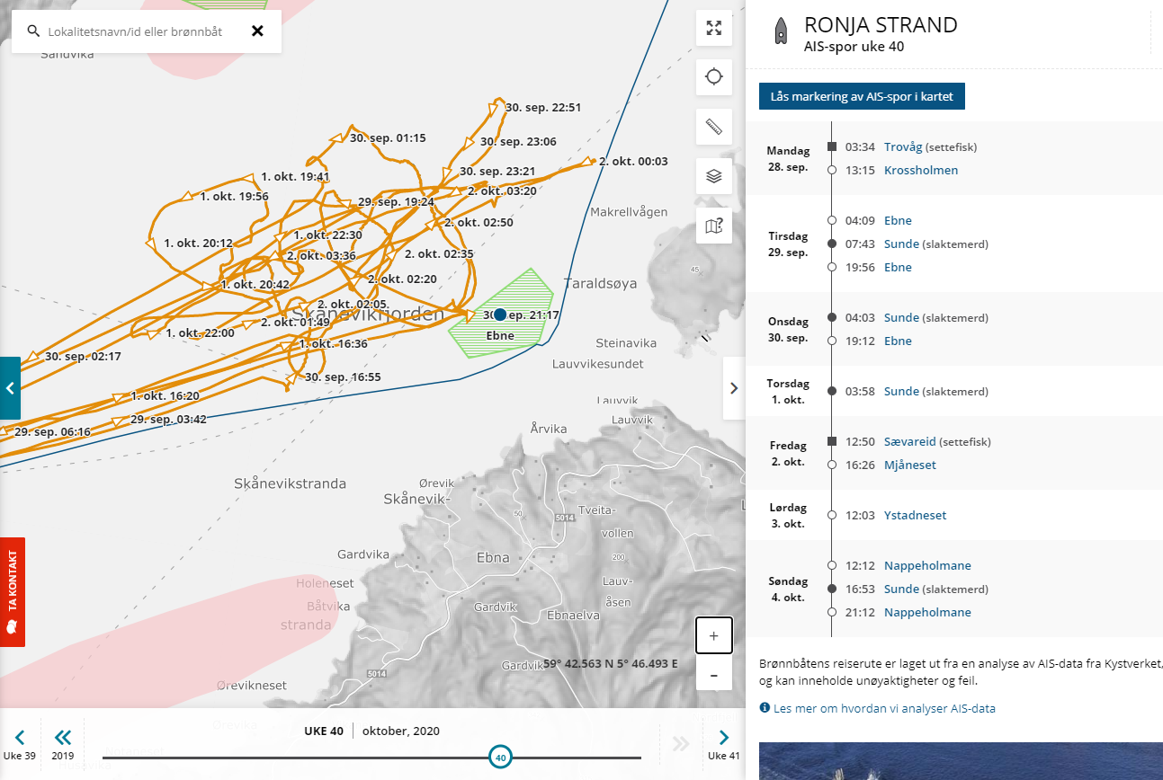The height and width of the screenshot is (780, 1163).
Task: Select the 30. sep. 16:55 track marker
Action: click(291, 380)
